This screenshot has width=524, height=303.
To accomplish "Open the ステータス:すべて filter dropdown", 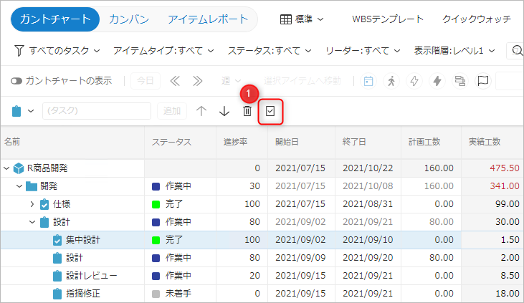I will [x=270, y=51].
